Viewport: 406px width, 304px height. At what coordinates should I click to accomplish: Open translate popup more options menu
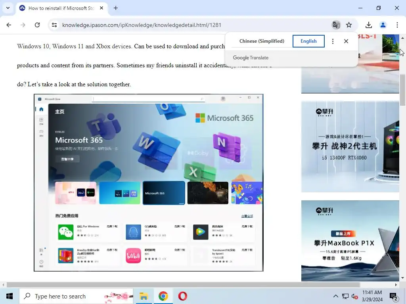tap(333, 41)
